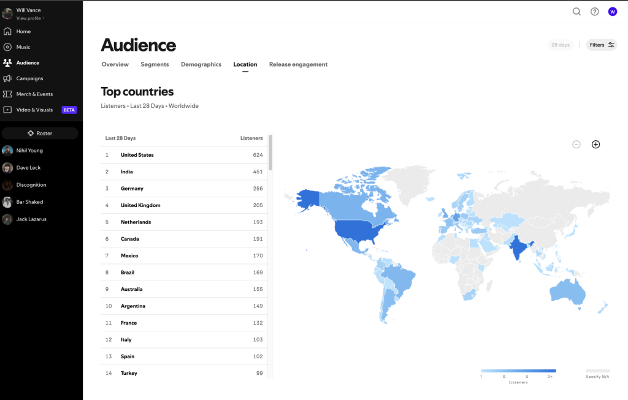
Task: Zoom in on the map
Action: pyautogui.click(x=595, y=145)
